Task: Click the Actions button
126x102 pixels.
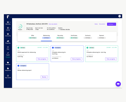Action: point(111,24)
